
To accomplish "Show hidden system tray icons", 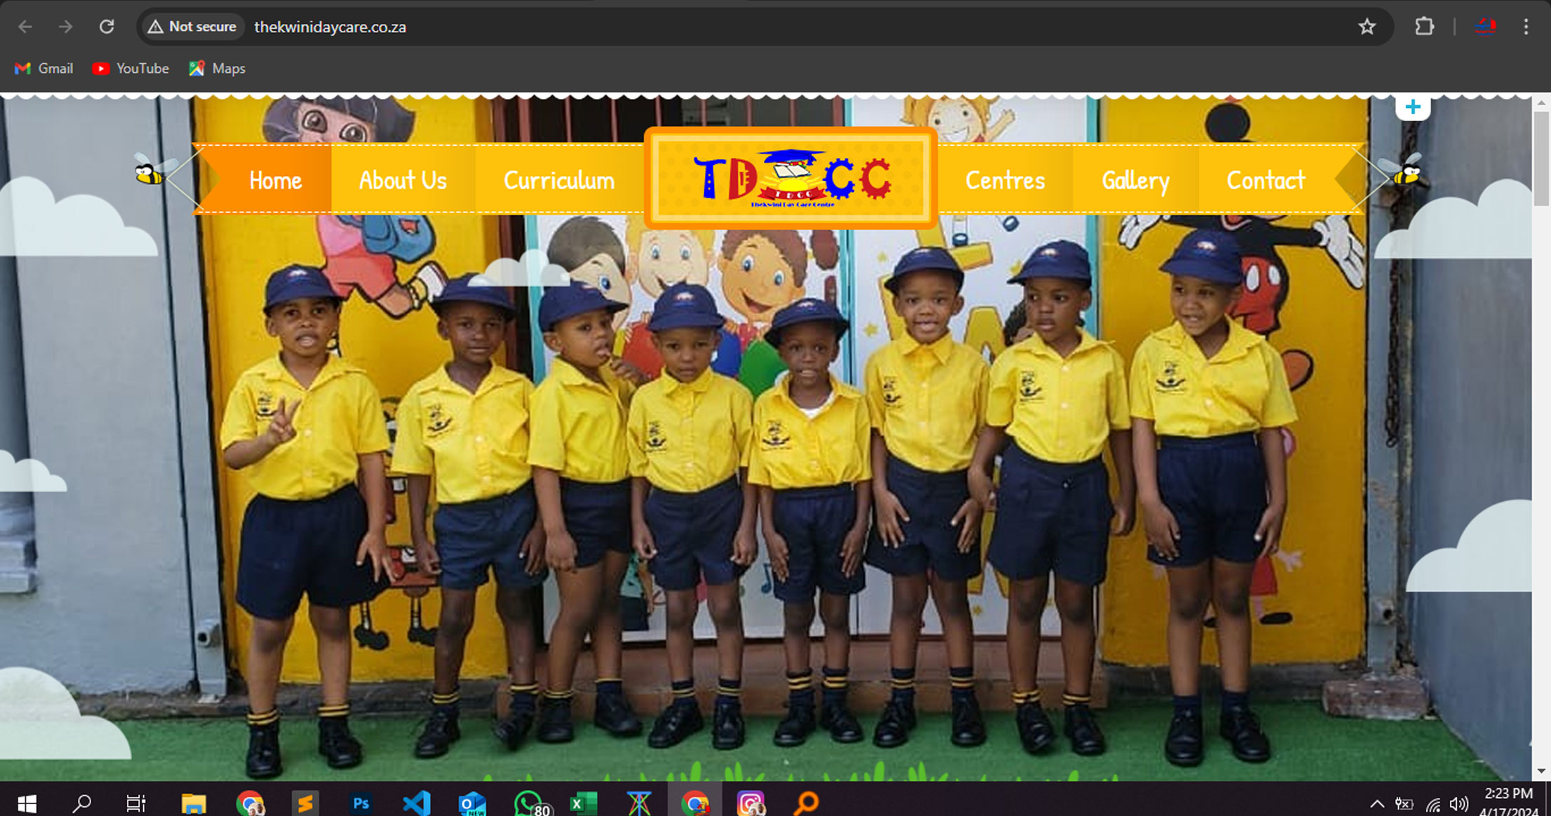I will pyautogui.click(x=1376, y=803).
